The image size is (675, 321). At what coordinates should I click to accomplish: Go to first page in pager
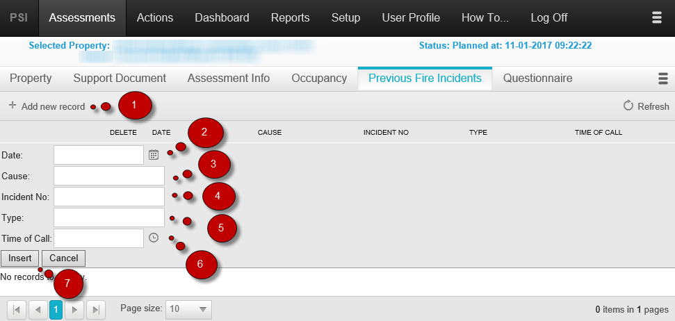click(x=17, y=309)
